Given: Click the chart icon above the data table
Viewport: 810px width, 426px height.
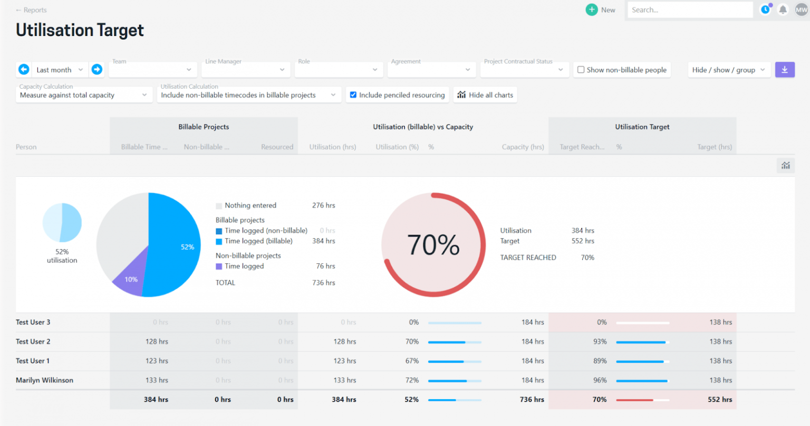Looking at the screenshot, I should pos(785,165).
